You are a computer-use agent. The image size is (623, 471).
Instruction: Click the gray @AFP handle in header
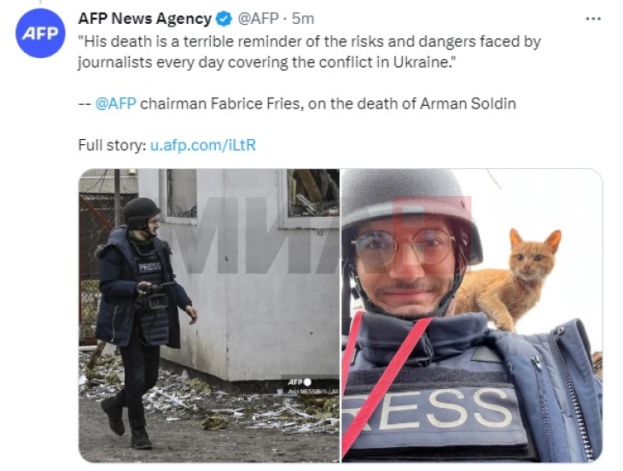(x=259, y=19)
